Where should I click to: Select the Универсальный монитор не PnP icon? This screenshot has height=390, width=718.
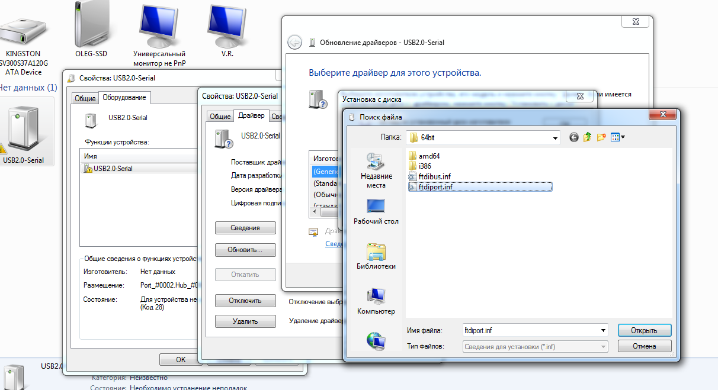click(159, 37)
